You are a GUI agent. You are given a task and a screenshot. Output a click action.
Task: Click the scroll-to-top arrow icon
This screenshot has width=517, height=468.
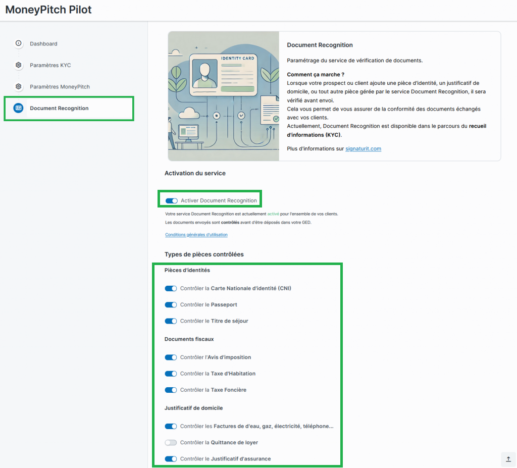[x=508, y=459]
